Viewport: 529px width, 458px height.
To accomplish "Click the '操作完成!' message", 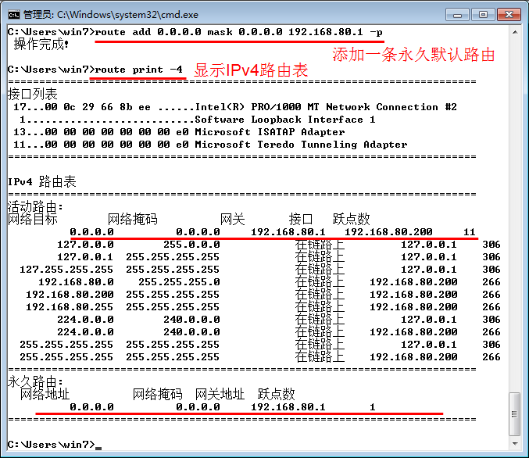I will 41,45.
